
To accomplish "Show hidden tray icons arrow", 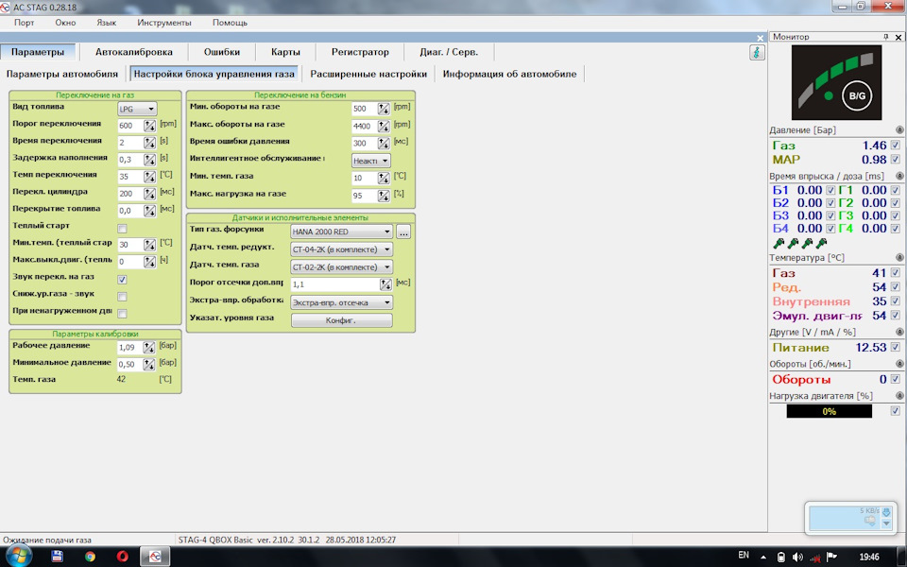I will (763, 558).
